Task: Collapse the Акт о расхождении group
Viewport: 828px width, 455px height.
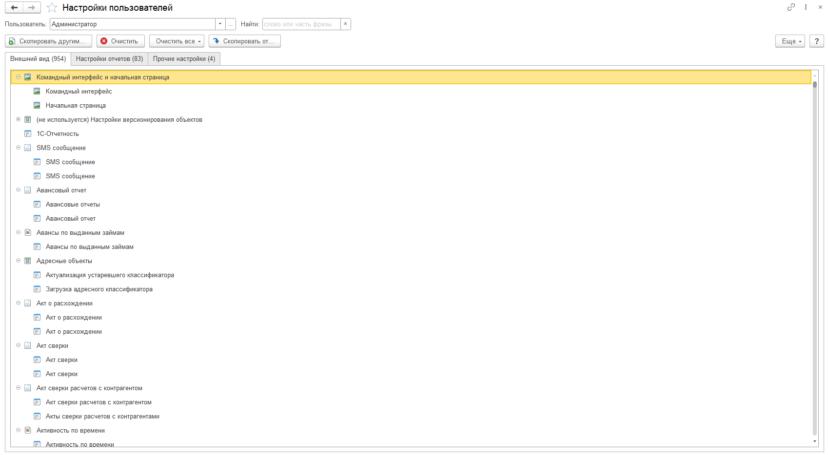Action: tap(18, 303)
